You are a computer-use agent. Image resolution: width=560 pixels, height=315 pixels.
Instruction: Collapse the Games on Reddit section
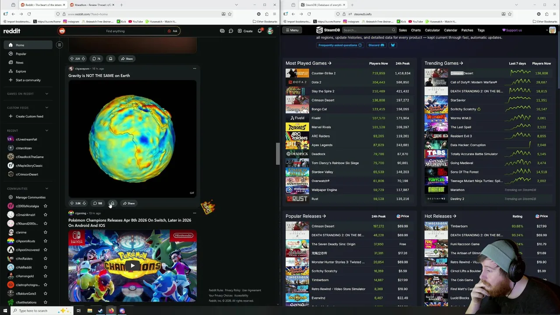coord(47,94)
